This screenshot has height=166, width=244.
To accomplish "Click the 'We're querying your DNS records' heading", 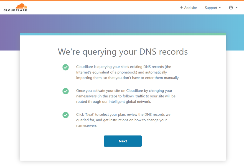I will [123, 52].
